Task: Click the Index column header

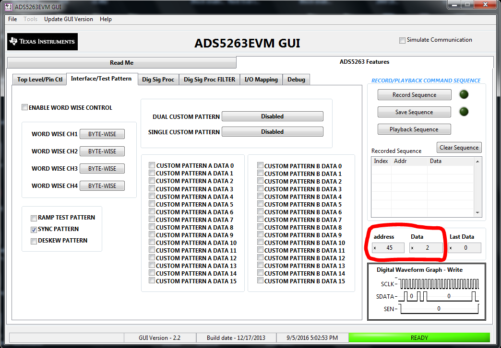Action: 381,161
